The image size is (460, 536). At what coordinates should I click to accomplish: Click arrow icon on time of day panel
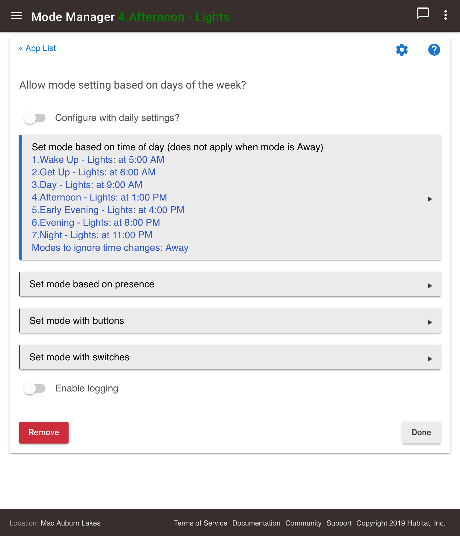430,199
